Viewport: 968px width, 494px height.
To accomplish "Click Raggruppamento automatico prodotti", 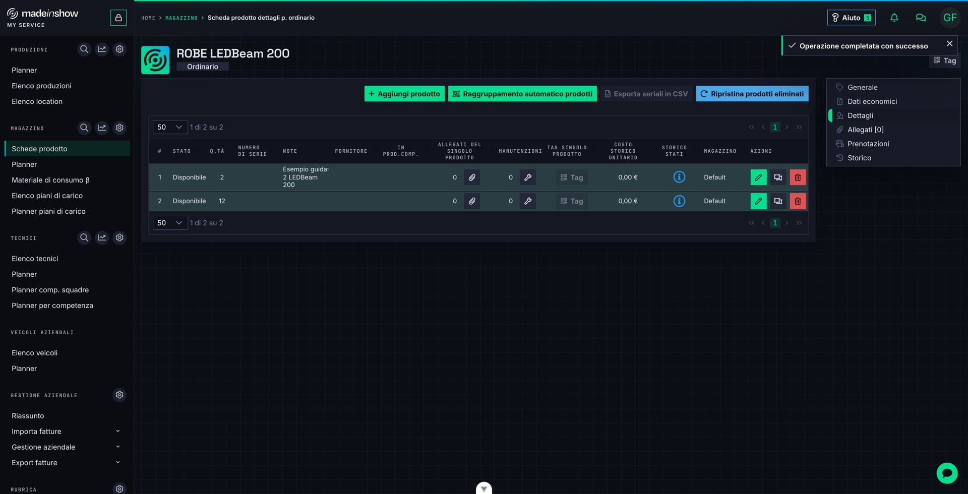I will [x=522, y=94].
